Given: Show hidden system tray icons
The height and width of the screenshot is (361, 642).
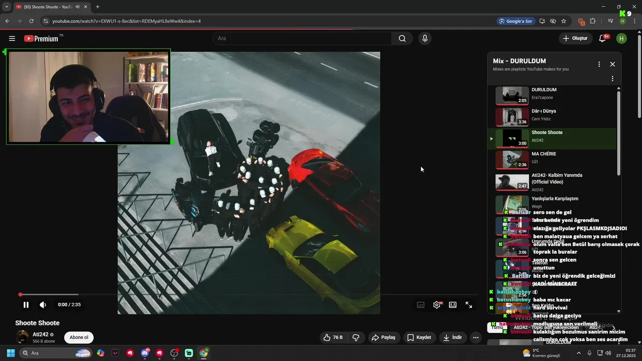Looking at the screenshot, I should pos(578,353).
